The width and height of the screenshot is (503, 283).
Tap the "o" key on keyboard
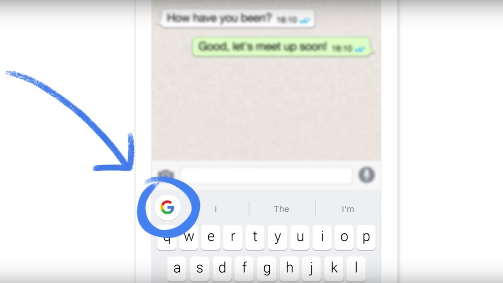[344, 237]
